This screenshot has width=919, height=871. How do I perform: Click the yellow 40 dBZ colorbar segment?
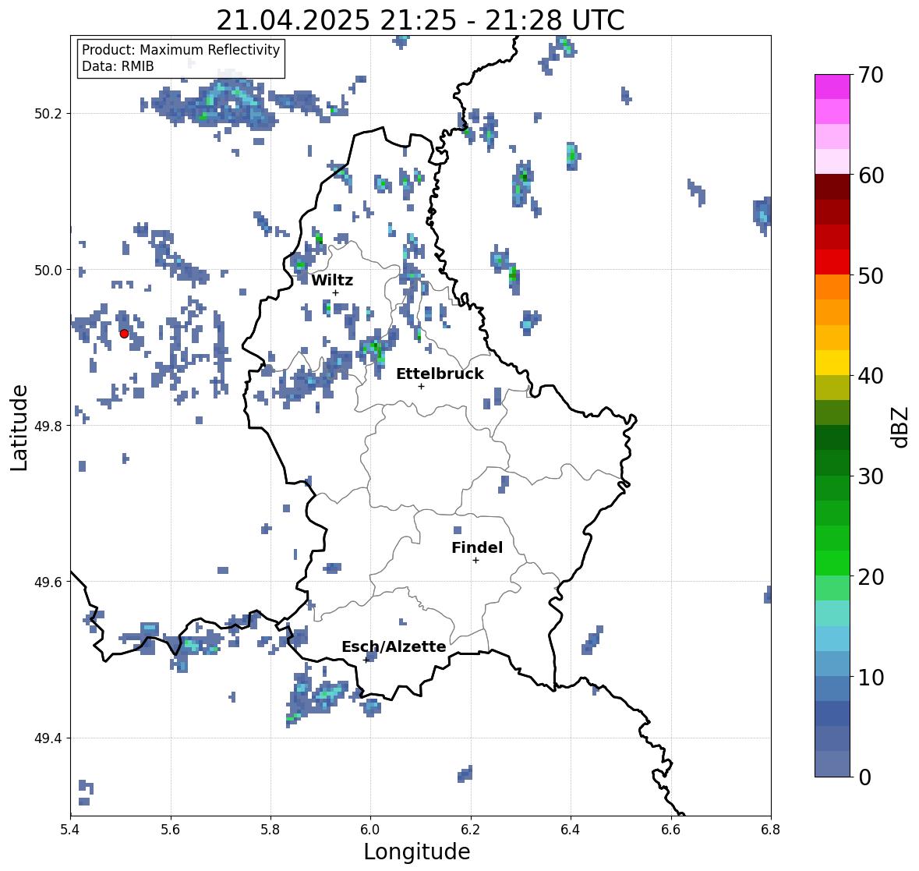pyautogui.click(x=832, y=363)
